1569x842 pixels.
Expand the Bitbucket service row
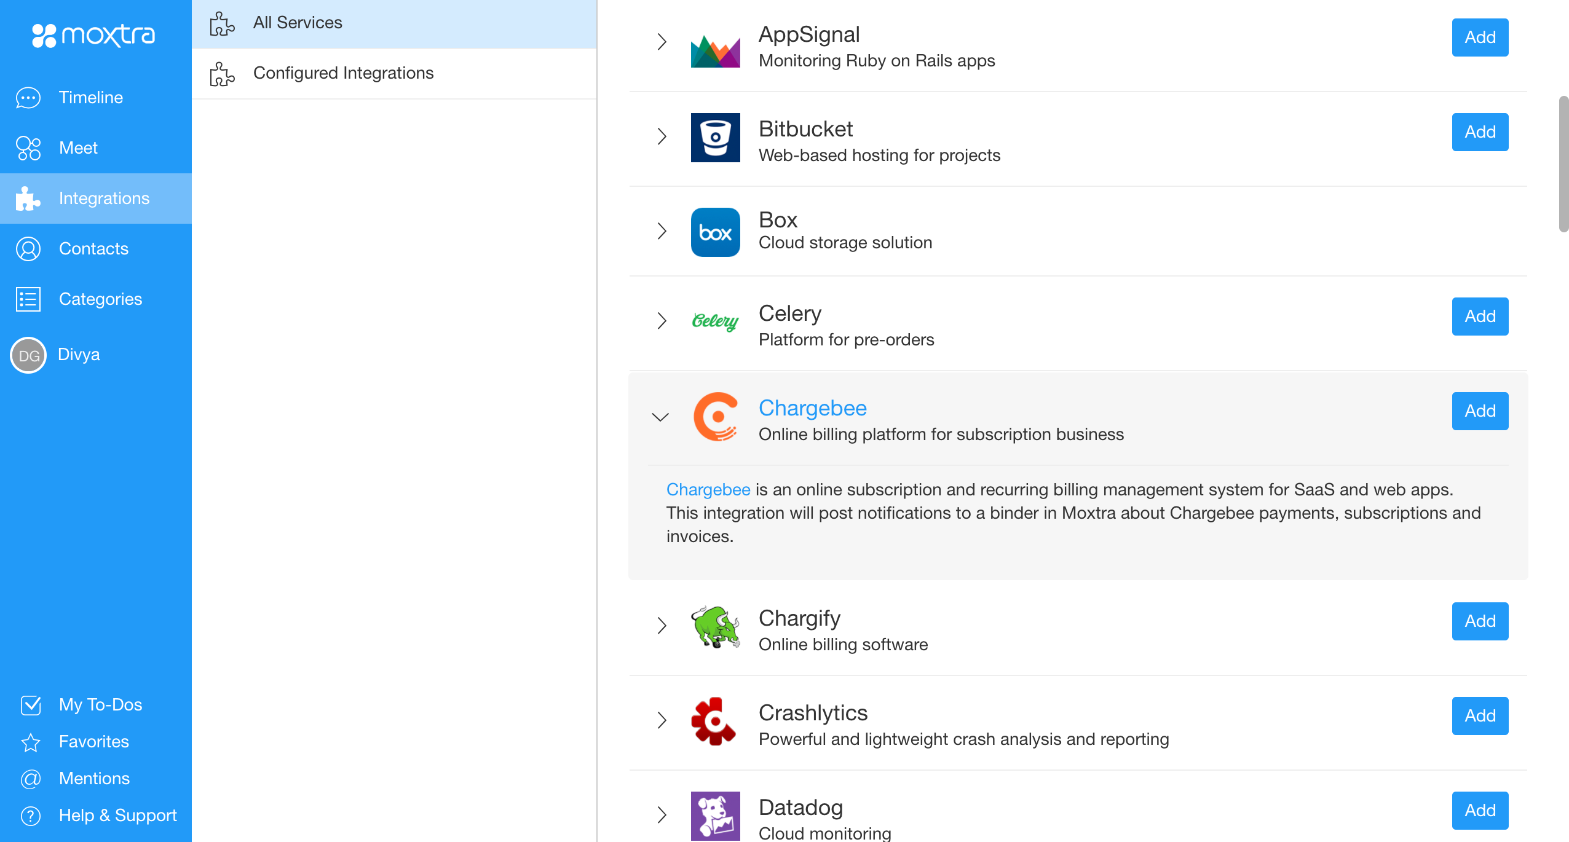[x=662, y=136]
